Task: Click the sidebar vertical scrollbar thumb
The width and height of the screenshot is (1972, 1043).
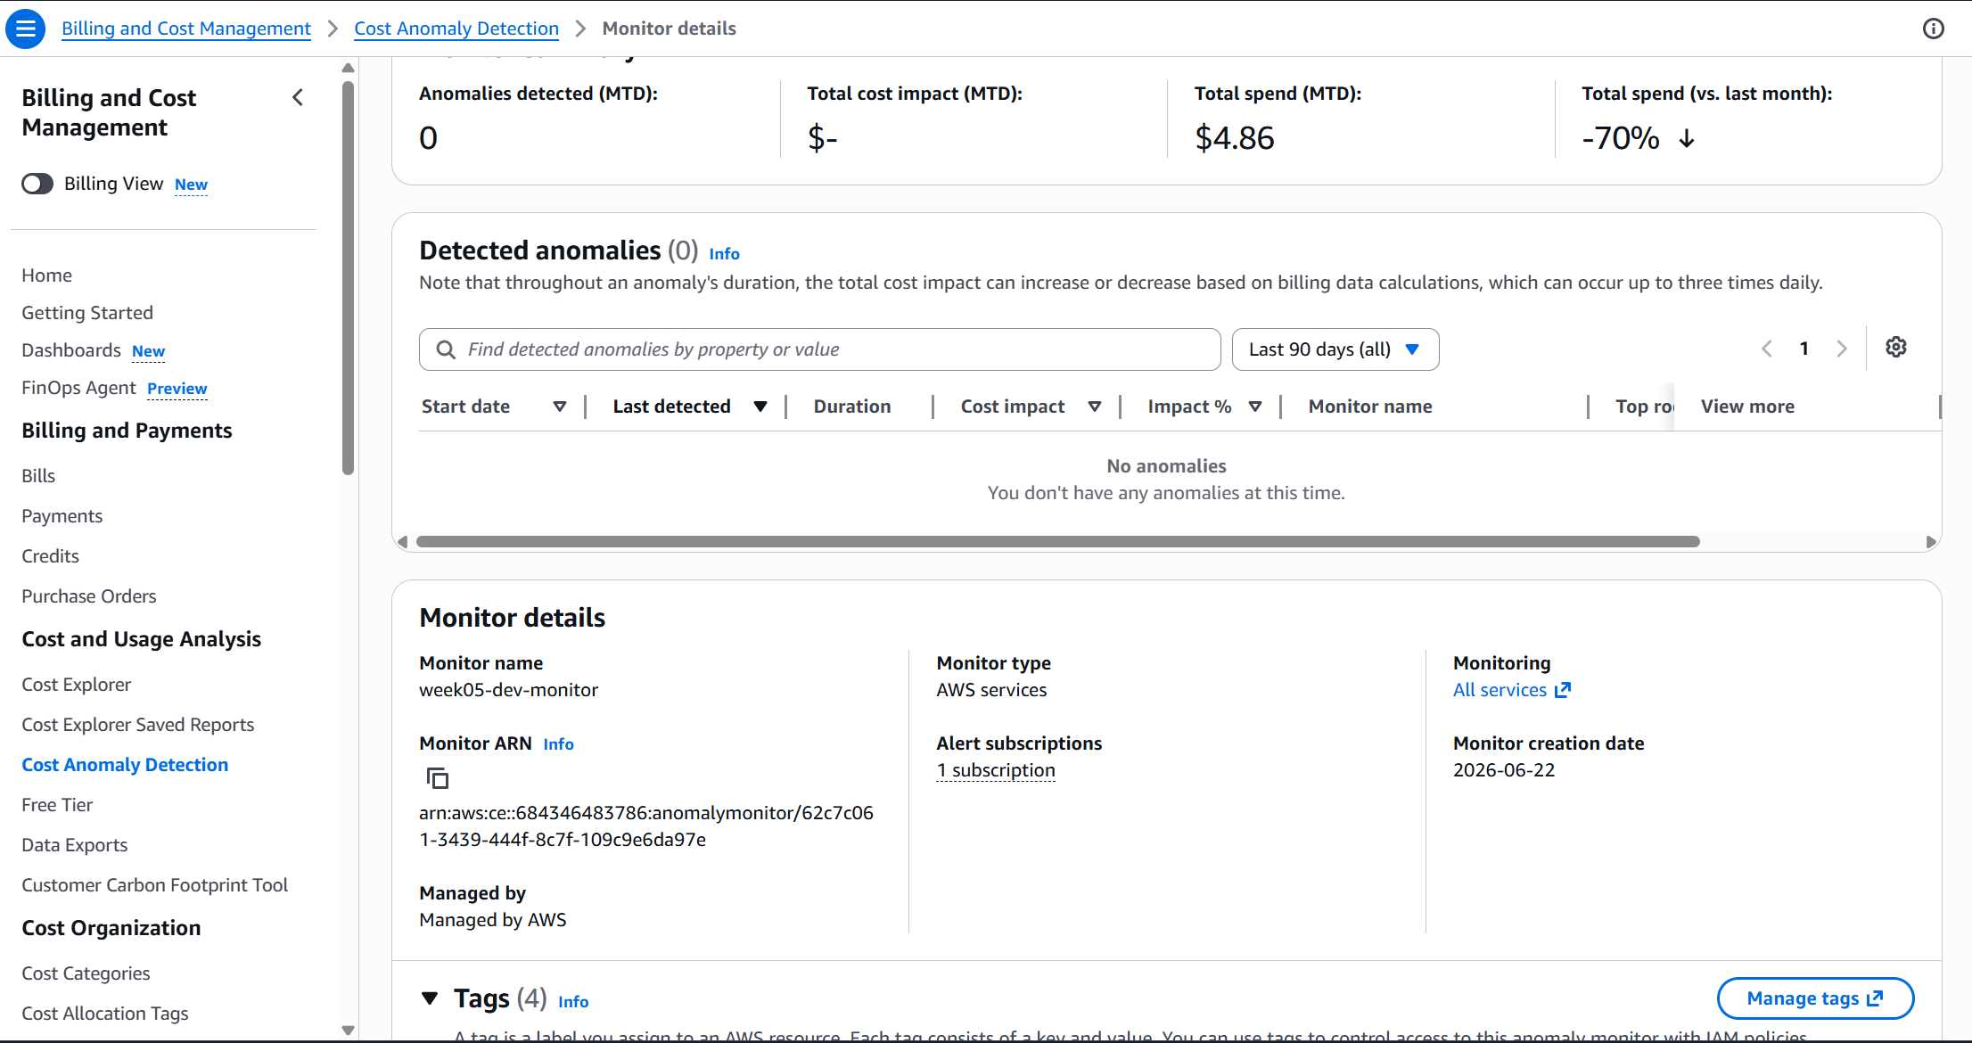Action: click(x=348, y=279)
